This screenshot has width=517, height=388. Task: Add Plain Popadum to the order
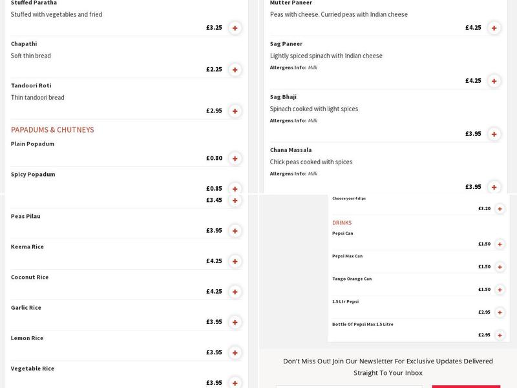click(234, 157)
